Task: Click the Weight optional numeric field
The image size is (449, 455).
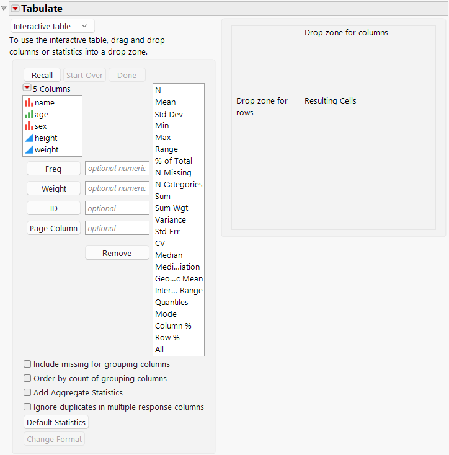Action: click(x=117, y=188)
